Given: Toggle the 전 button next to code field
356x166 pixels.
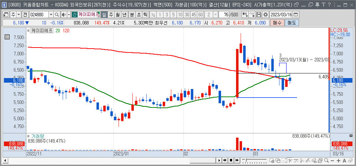Looking at the screenshot, I should pyautogui.click(x=25, y=15).
